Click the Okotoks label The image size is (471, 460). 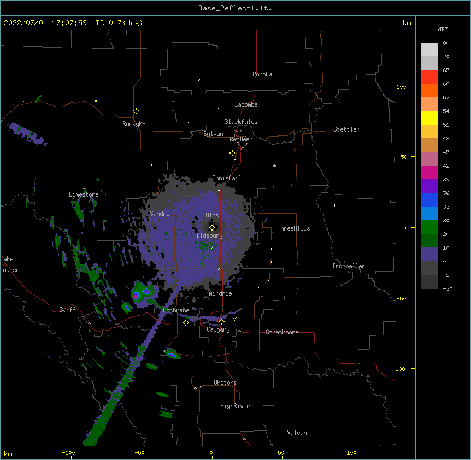[225, 382]
